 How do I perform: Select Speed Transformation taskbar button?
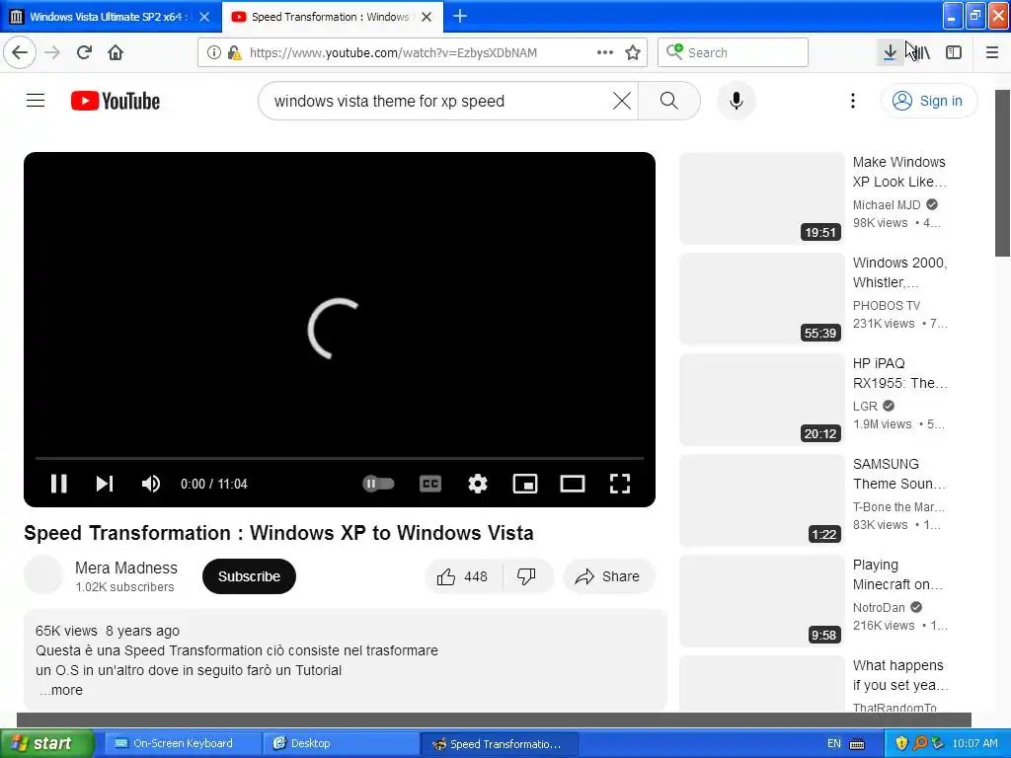coord(500,744)
